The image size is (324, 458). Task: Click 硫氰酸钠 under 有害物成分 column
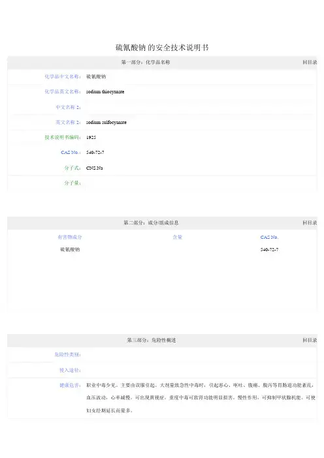(70, 249)
